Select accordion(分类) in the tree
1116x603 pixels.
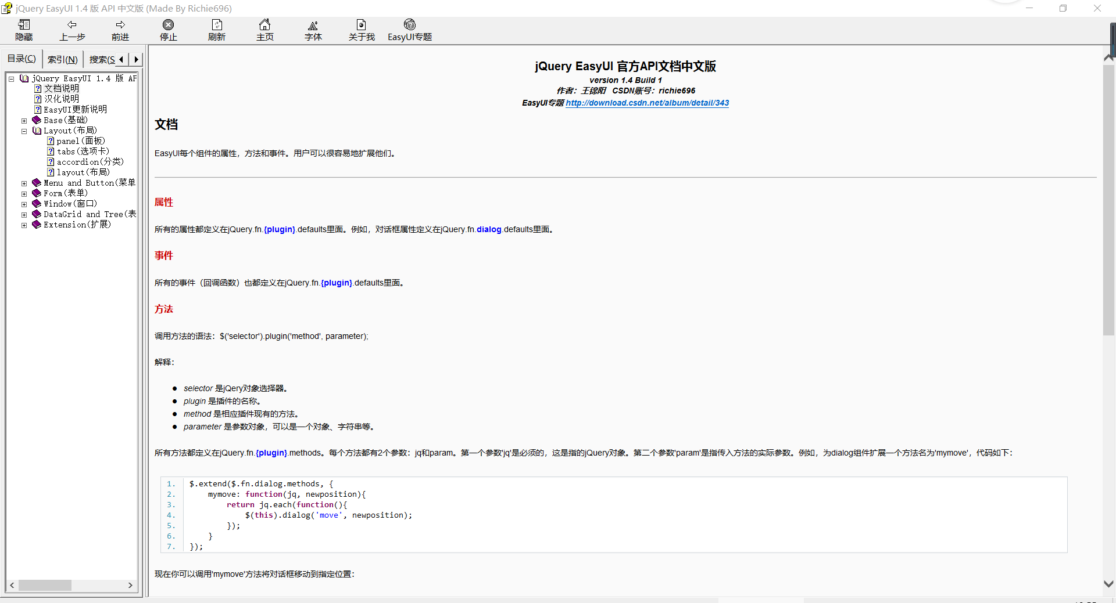tap(90, 162)
